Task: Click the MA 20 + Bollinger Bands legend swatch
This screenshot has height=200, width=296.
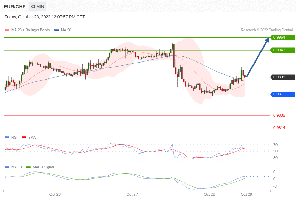Action: click(x=7, y=30)
